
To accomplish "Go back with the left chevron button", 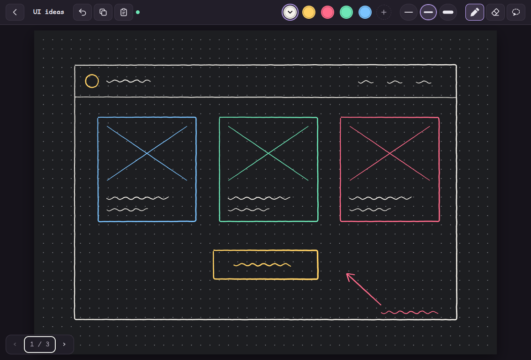I will click(15, 12).
